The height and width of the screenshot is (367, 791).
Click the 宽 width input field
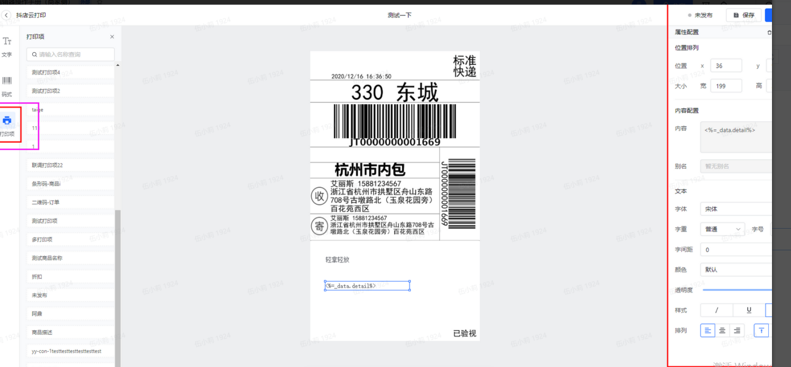pyautogui.click(x=726, y=86)
